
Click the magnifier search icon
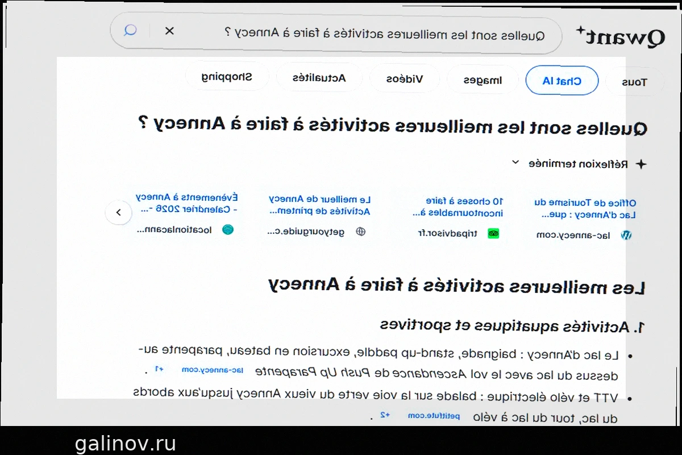(x=130, y=30)
